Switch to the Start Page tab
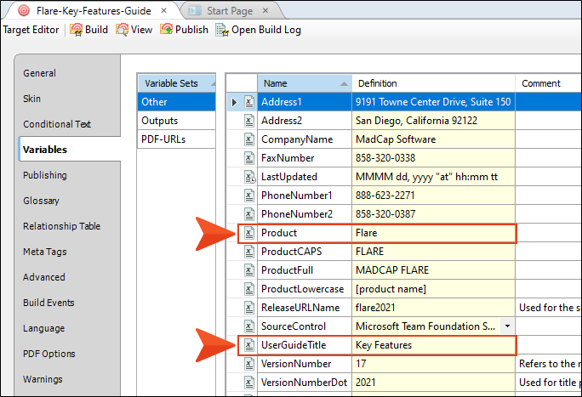 point(230,11)
